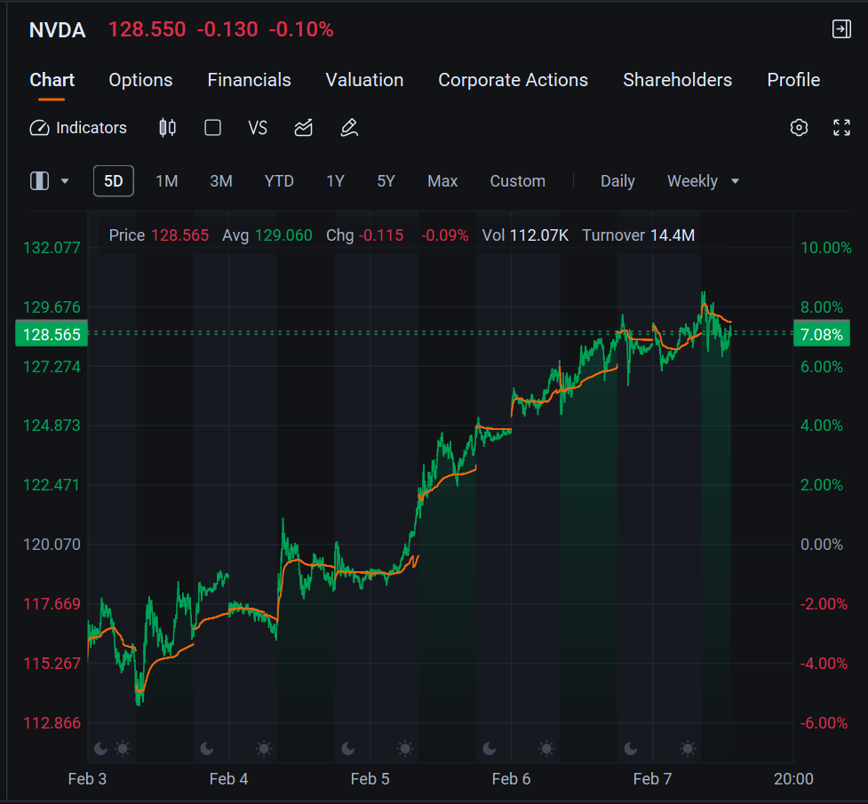Open chart settings gear icon
This screenshot has width=868, height=804.
pos(799,128)
